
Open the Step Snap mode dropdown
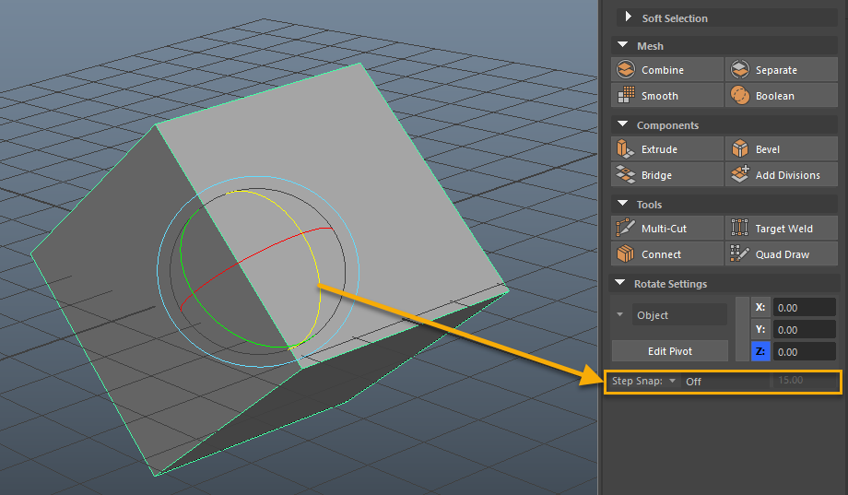[672, 381]
